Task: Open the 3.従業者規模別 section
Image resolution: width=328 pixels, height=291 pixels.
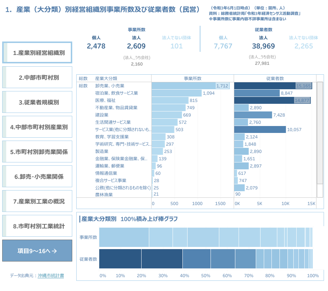Action: click(37, 102)
